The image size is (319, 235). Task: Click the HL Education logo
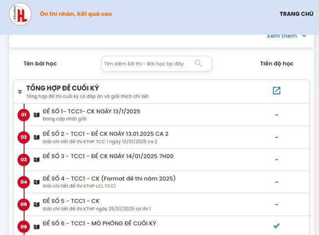click(20, 14)
